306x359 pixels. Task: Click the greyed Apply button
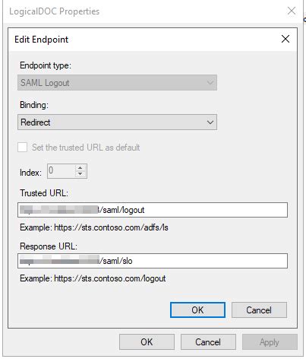270,342
